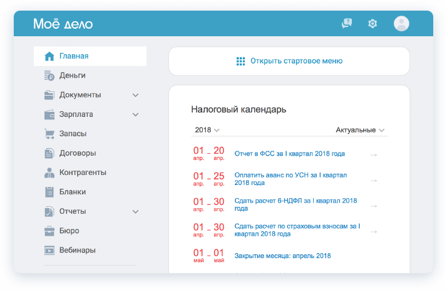
Task: Open Отчет в ФСС за I квартал link
Action: (289, 154)
